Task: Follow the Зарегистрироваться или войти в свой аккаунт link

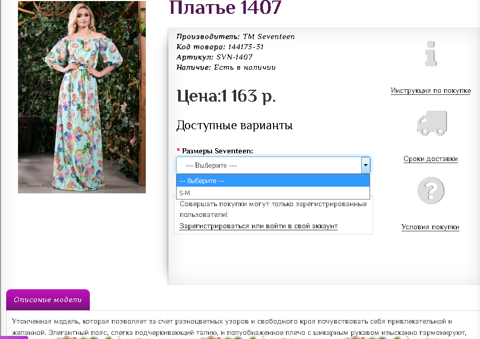Action: [258, 226]
